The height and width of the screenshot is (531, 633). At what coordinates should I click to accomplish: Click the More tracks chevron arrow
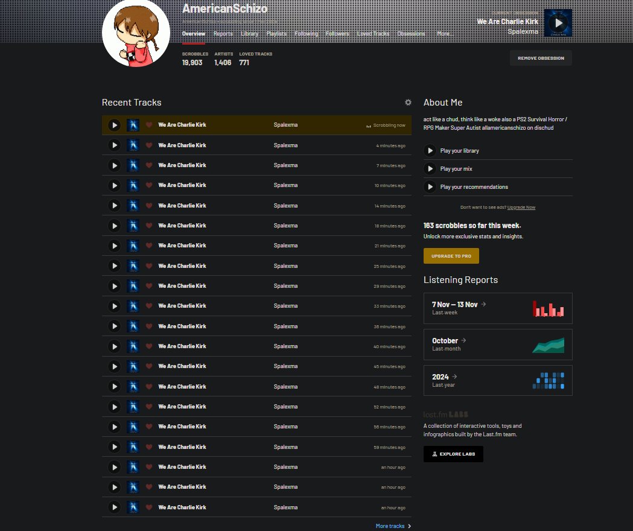[x=409, y=526]
